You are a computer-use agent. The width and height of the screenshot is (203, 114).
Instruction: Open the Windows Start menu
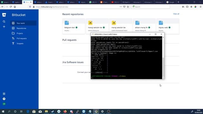coord(3,111)
